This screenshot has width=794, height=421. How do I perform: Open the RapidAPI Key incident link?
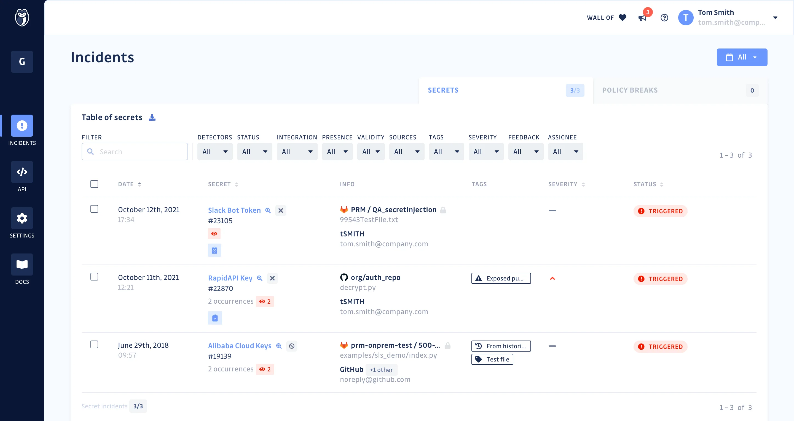[x=230, y=278]
